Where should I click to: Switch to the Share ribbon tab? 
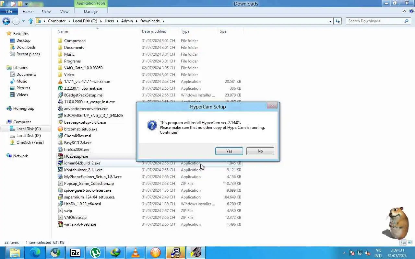(46, 12)
